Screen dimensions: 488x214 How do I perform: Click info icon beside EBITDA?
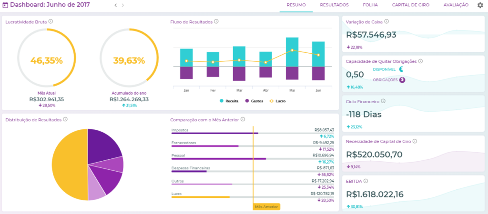(367, 181)
